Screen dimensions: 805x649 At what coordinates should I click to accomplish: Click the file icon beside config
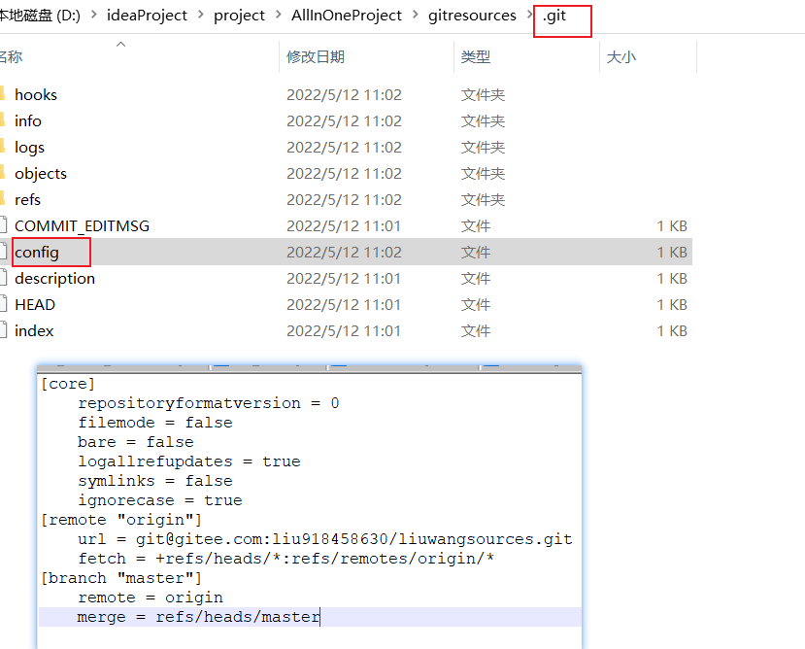(x=4, y=252)
